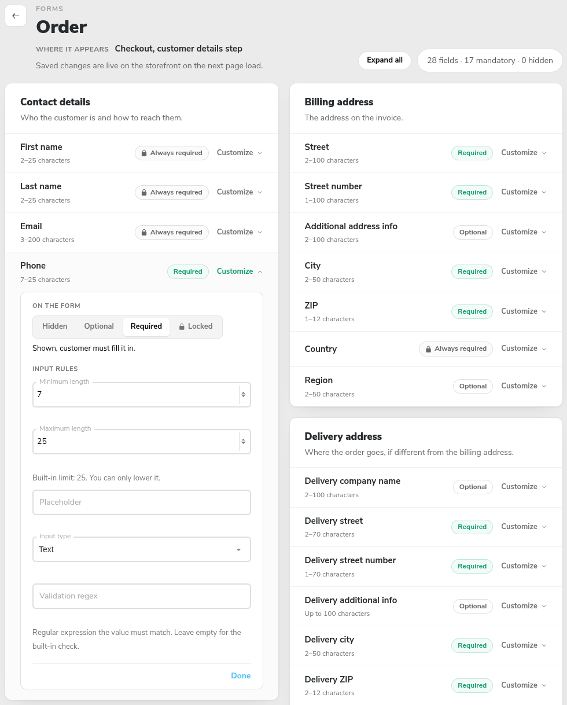Click Delivery street Required badge
The width and height of the screenshot is (567, 705).
point(472,527)
